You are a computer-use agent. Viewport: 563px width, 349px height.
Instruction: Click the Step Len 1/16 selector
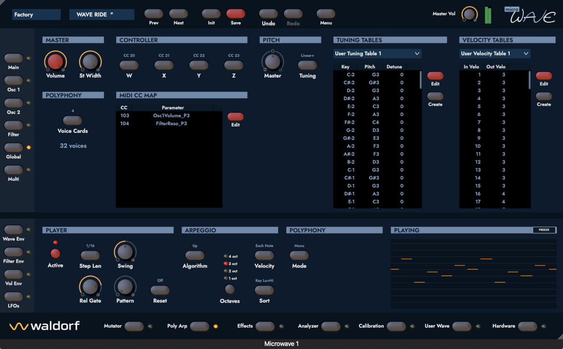[x=90, y=255]
